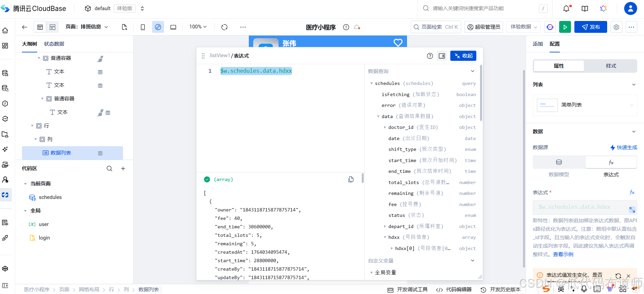The image size is (644, 294).
Task: Open 查看示例 link
Action: (x=563, y=254)
